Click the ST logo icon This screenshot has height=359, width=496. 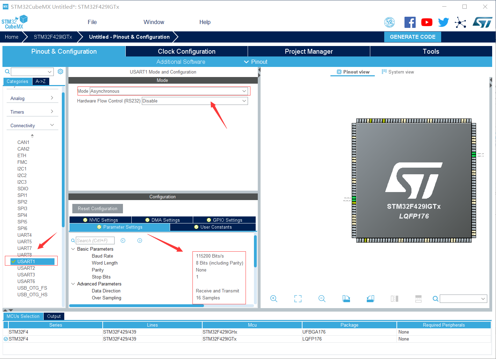click(482, 22)
